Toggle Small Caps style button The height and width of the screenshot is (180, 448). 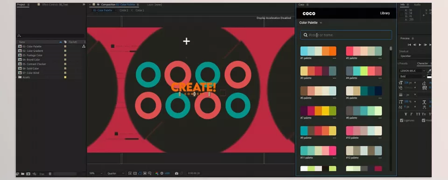[x=424, y=114]
